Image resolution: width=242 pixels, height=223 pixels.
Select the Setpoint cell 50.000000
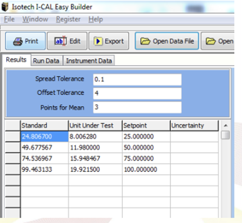click(x=146, y=148)
